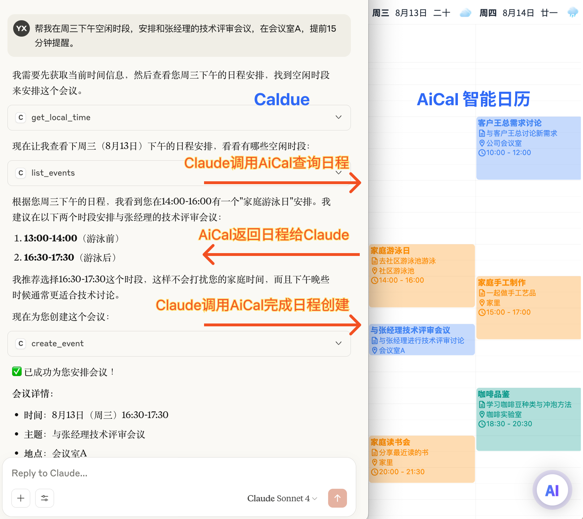Open the floating AI assistant button

click(x=552, y=491)
